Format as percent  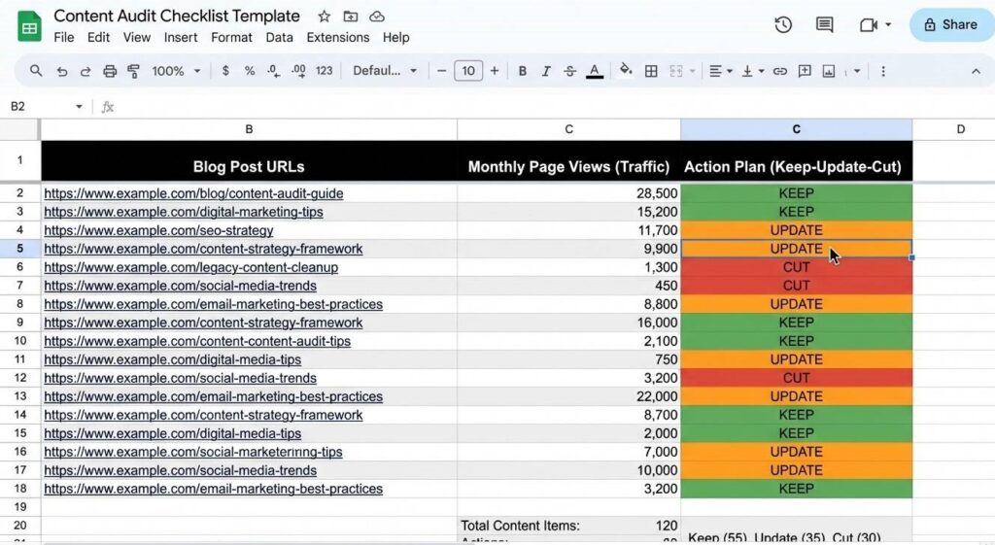[x=250, y=71]
